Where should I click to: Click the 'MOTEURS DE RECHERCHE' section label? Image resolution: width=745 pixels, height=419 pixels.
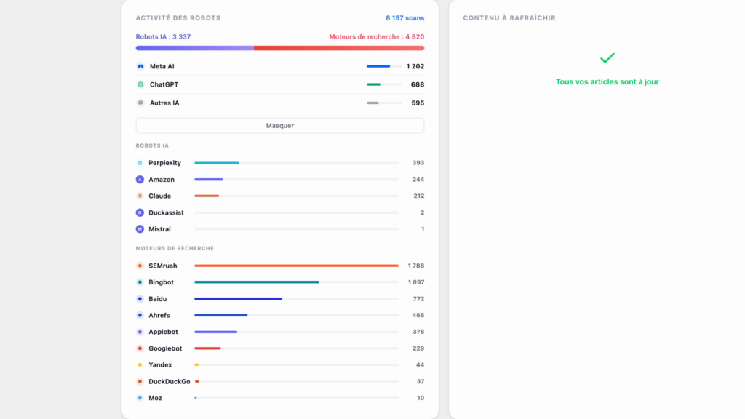[x=175, y=249]
